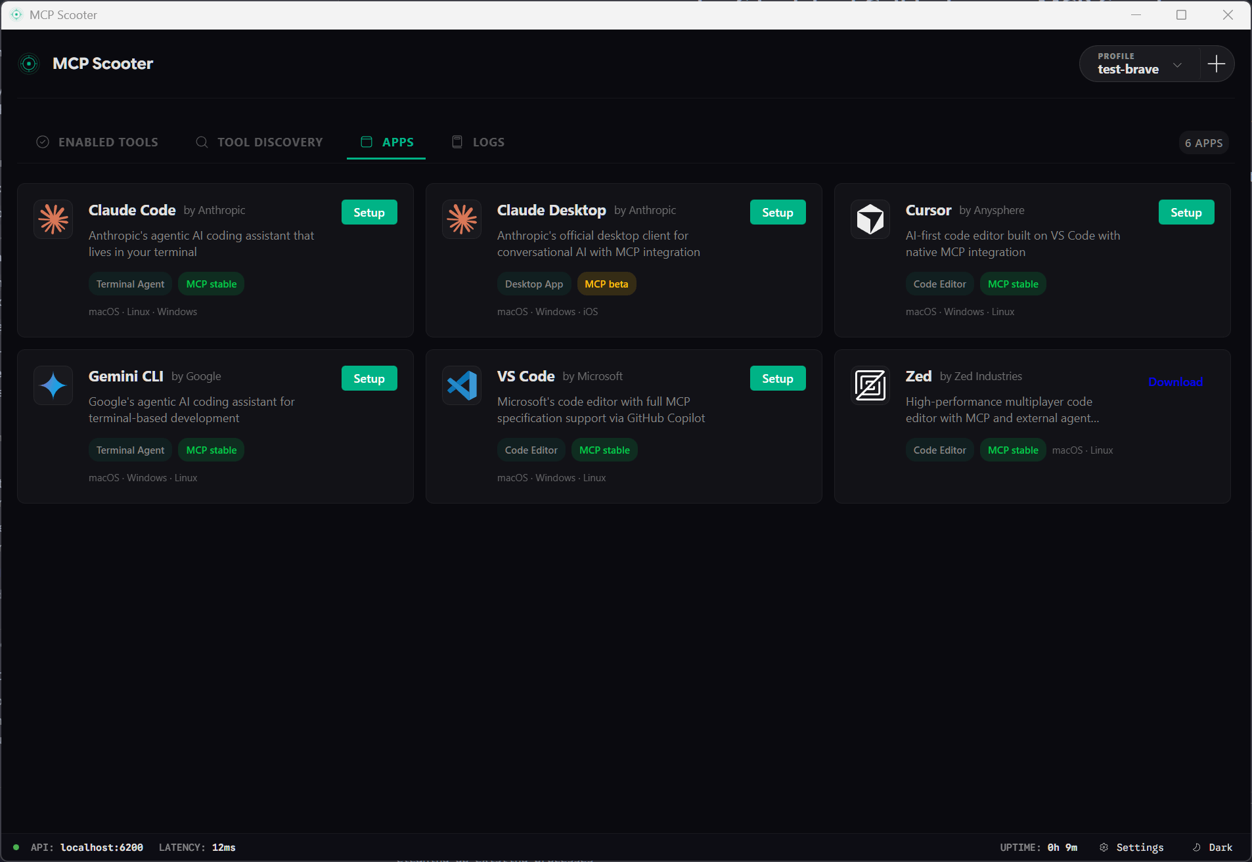
Task: Click the Cursor title text
Action: (928, 210)
